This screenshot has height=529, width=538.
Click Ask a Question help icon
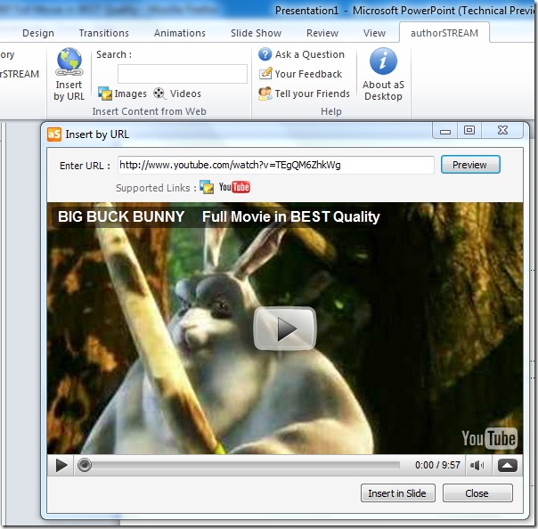coord(265,54)
